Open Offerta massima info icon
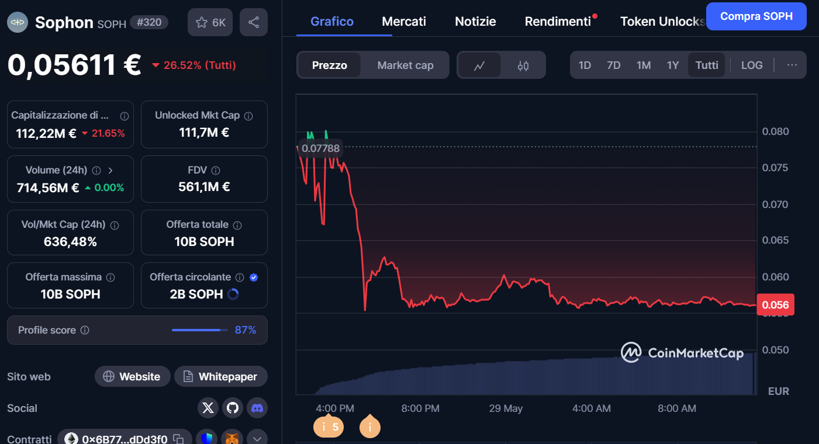 110,277
